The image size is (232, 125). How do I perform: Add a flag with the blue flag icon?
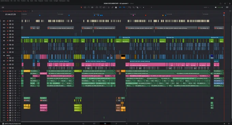coord(120,7)
